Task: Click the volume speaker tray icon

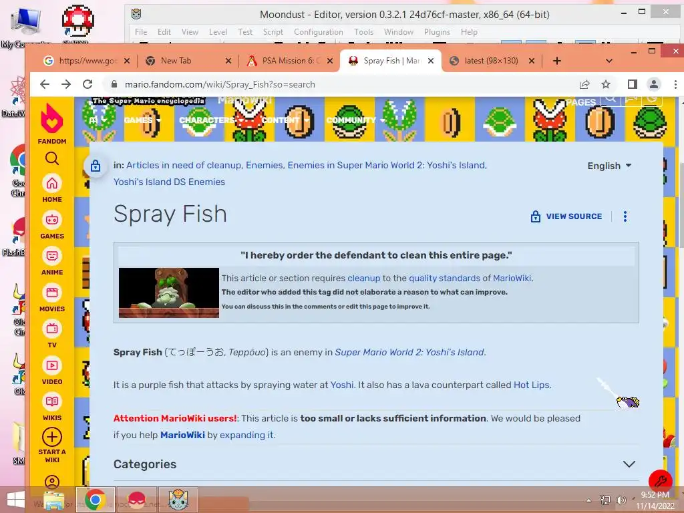Action: 620,500
